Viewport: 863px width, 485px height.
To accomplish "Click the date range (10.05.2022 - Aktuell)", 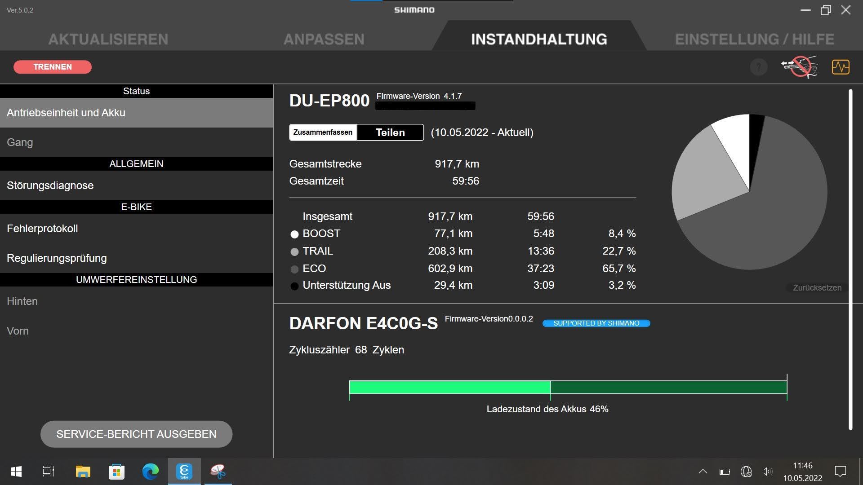I will click(482, 132).
